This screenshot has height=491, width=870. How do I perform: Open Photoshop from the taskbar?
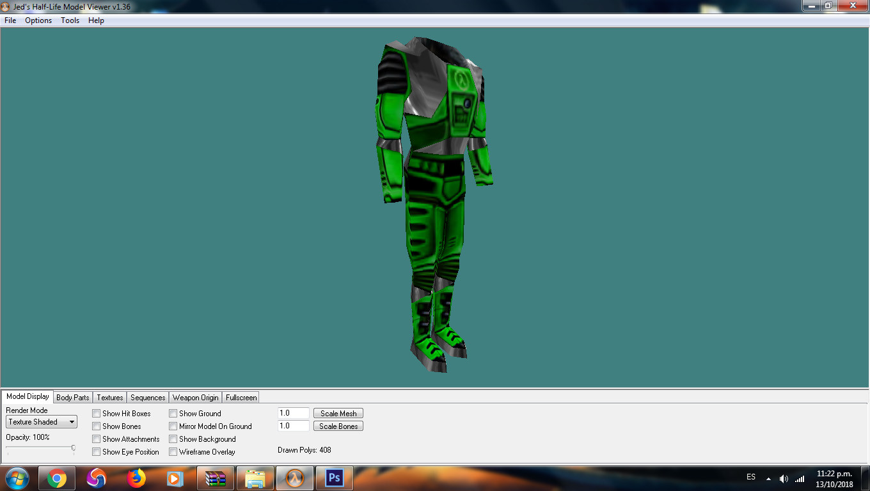pyautogui.click(x=334, y=478)
